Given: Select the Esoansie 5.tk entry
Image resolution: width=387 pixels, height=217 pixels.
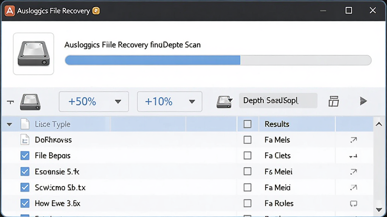Looking at the screenshot, I should 57,172.
